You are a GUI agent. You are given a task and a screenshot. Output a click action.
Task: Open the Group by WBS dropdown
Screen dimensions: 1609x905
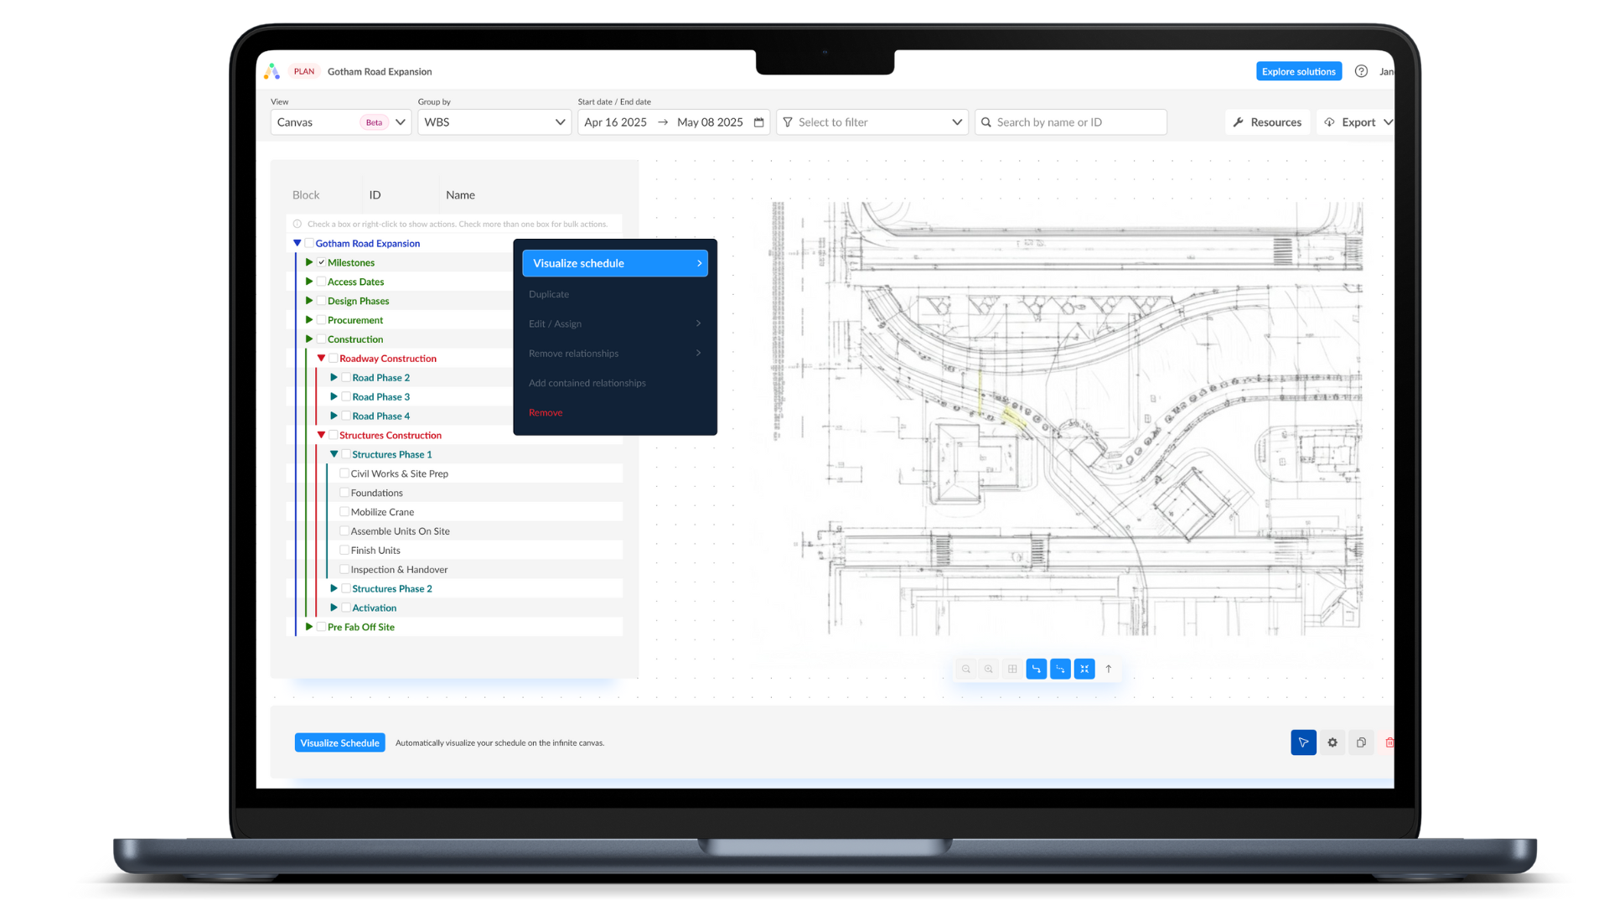[x=494, y=122]
